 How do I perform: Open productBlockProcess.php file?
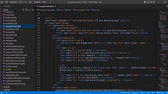pos(15,46)
